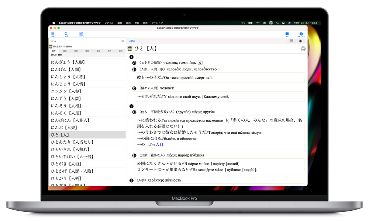Click the four-dot cluster icon beside in-page search
This screenshot has width=369, height=221.
[300, 41]
